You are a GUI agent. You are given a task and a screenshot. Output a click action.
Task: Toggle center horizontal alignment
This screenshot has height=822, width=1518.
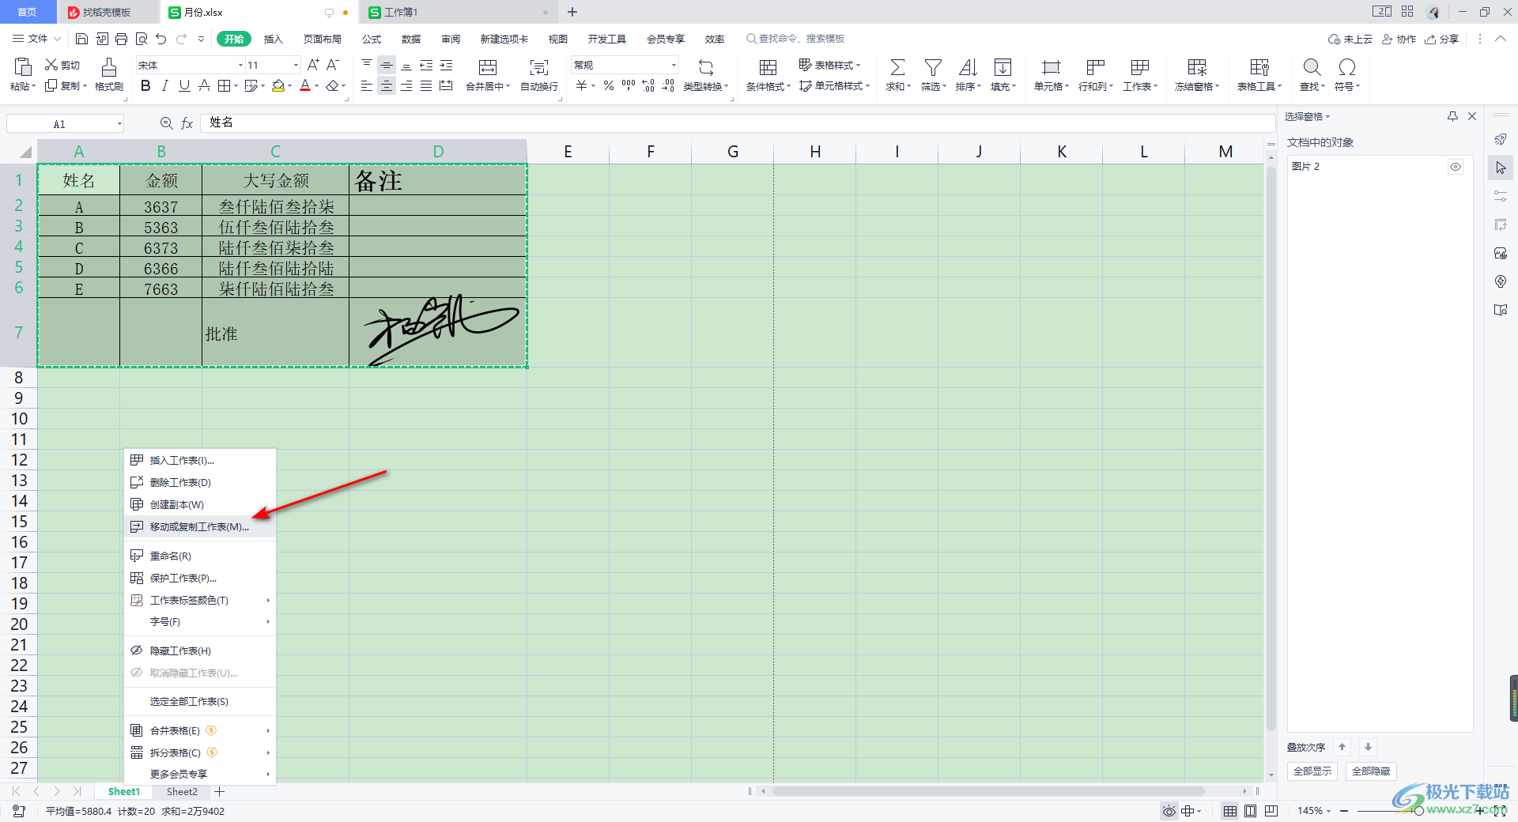(387, 85)
